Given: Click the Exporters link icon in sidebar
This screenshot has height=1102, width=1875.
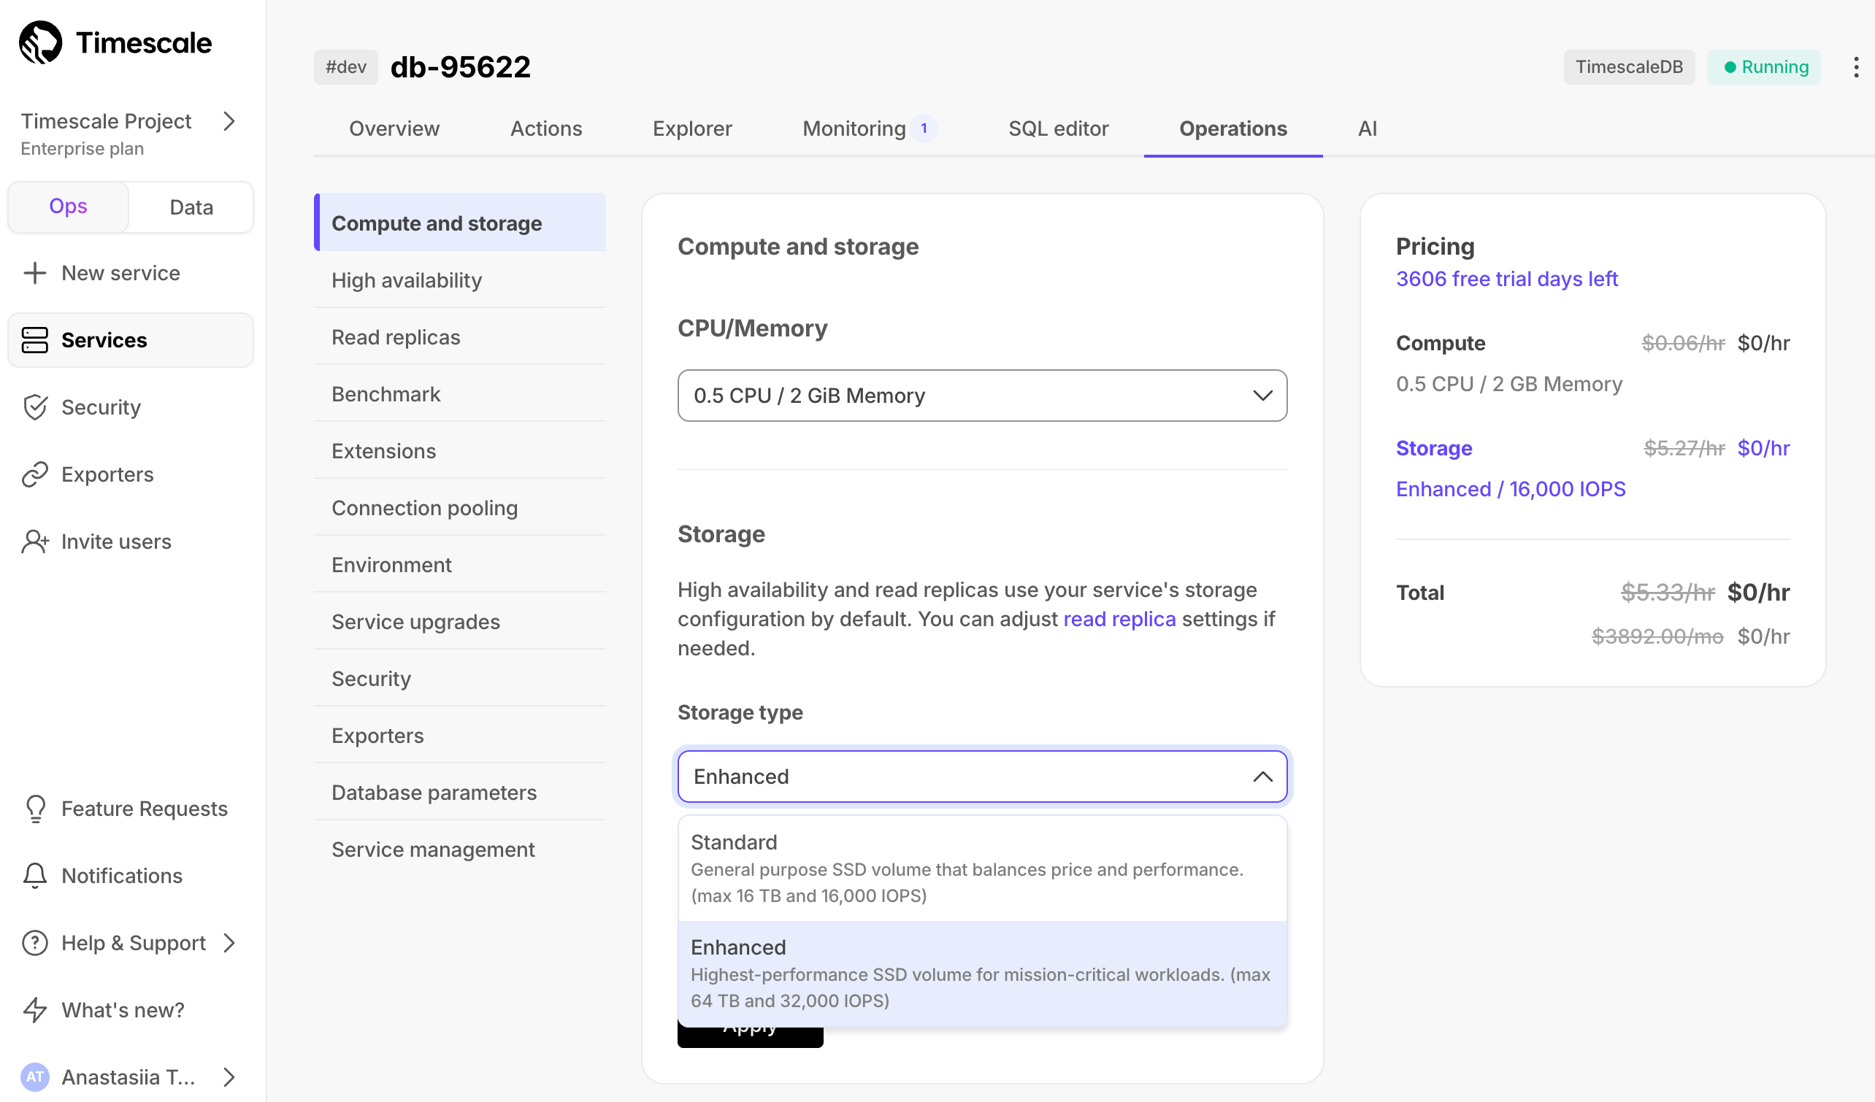Looking at the screenshot, I should click(35, 474).
